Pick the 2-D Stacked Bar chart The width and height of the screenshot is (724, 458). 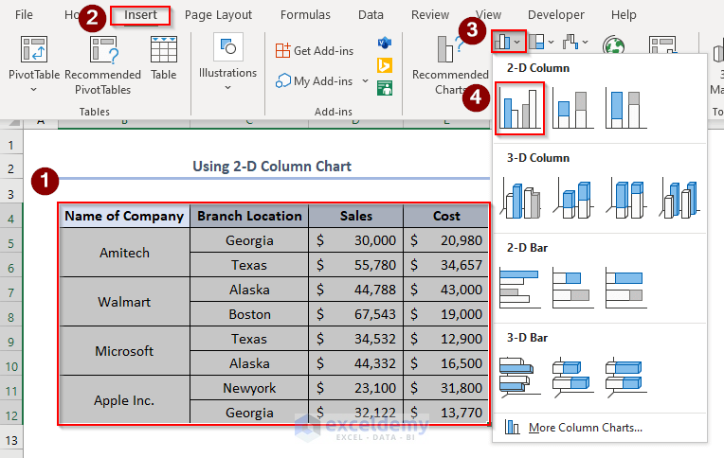point(572,286)
